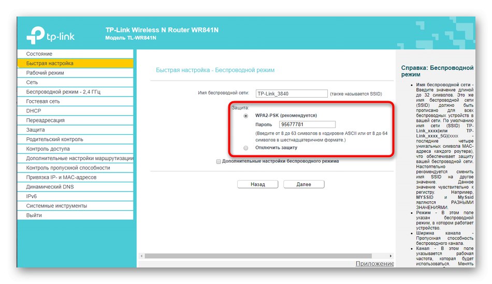Click horizontal scrollbar right arrow
This screenshot has width=492, height=284.
point(390,256)
